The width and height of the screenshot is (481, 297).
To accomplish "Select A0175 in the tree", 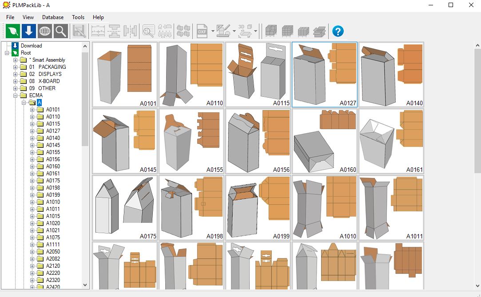I will 53,181.
